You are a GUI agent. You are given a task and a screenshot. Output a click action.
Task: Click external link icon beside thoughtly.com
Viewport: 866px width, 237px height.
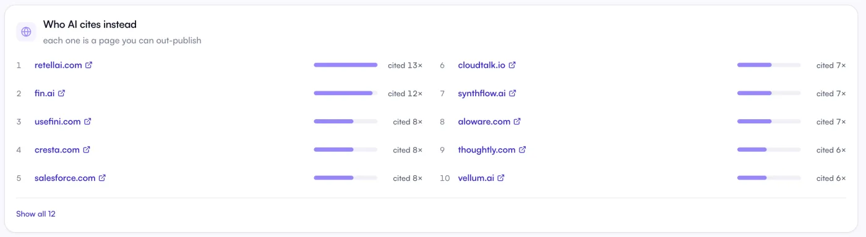[x=522, y=149]
